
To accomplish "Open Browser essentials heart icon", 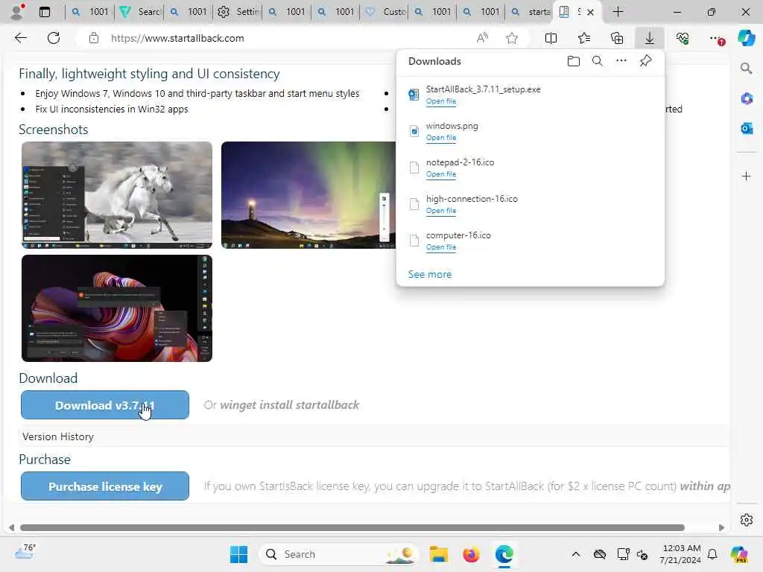I will pyautogui.click(x=683, y=38).
